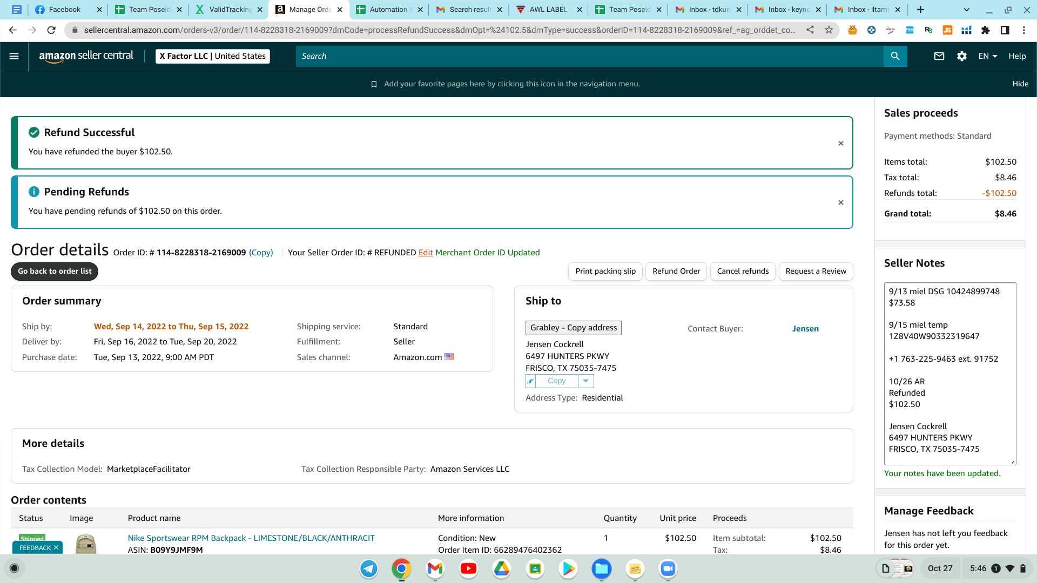Open Files app from the shelf

tap(601, 568)
